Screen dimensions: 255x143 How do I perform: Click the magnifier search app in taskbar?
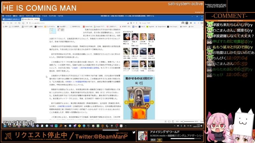[61, 126]
